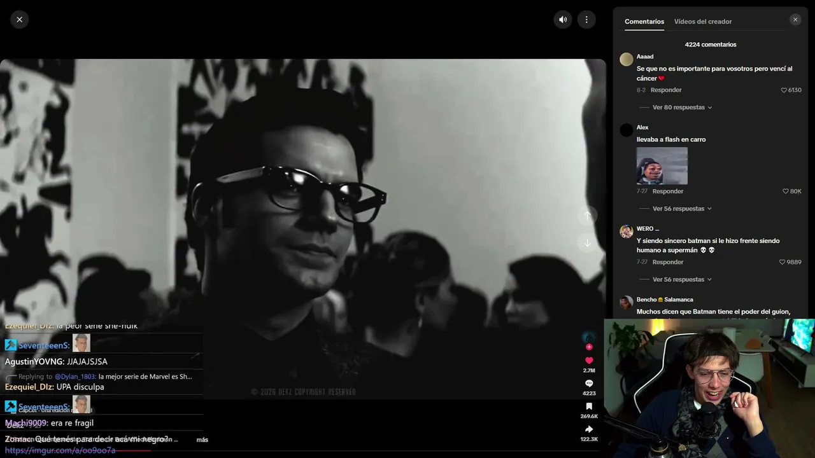Select the 'Ezequiel_DIz: UPA disculpa' chat message

[x=54, y=387]
